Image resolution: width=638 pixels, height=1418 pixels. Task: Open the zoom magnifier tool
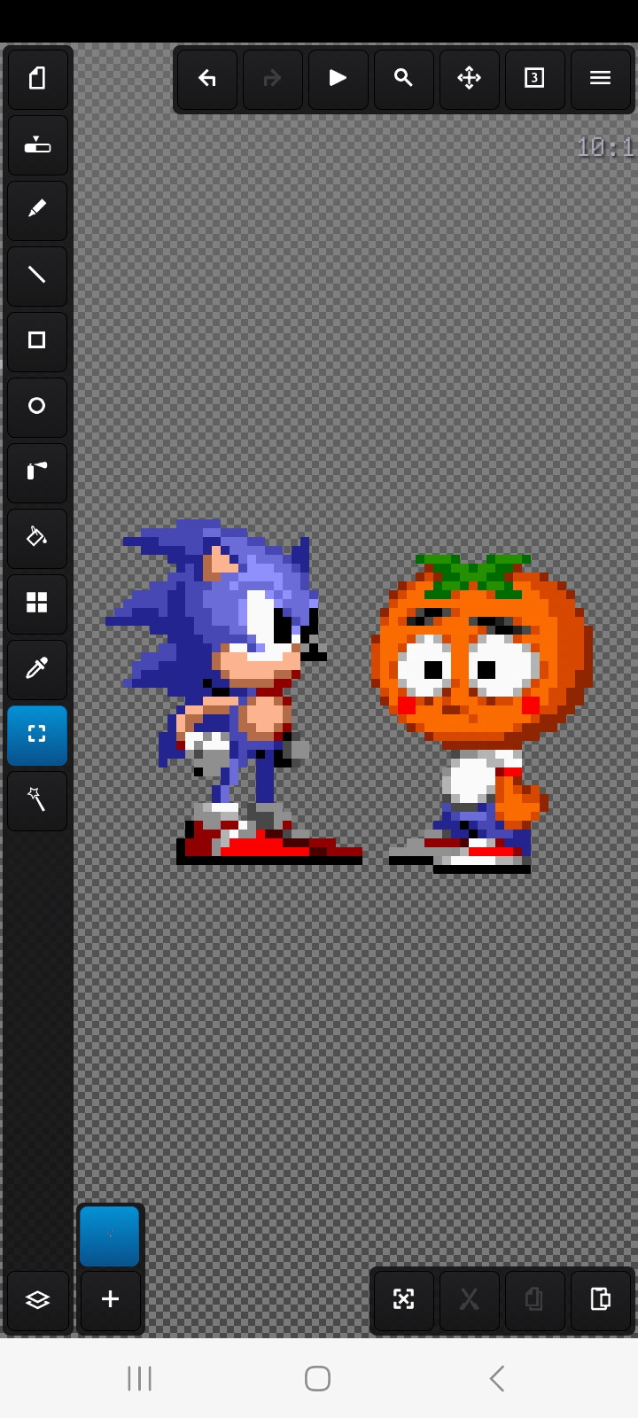point(404,79)
